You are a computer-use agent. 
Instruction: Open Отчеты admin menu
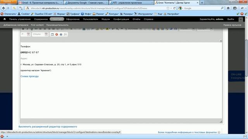136,19
